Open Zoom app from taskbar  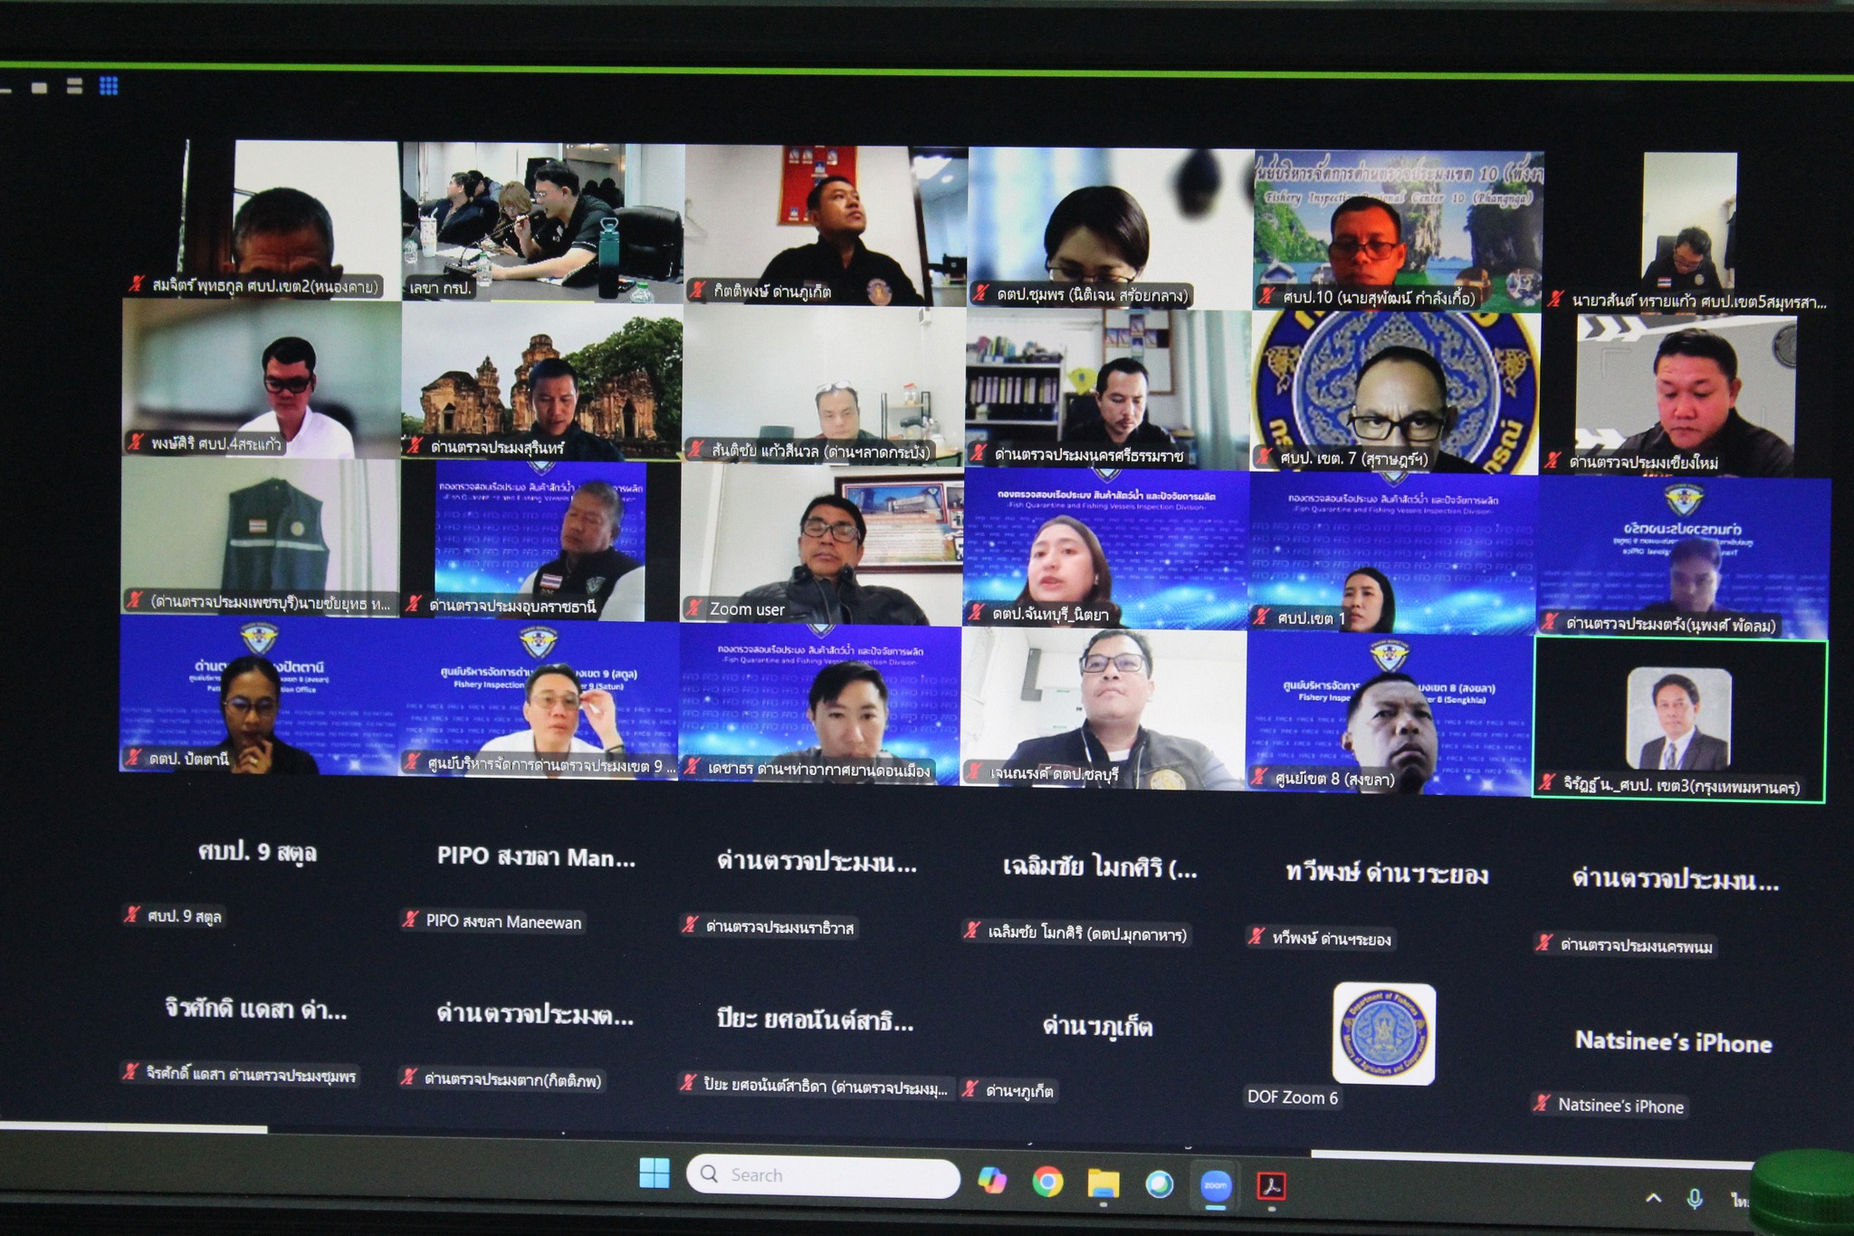[x=1215, y=1184]
